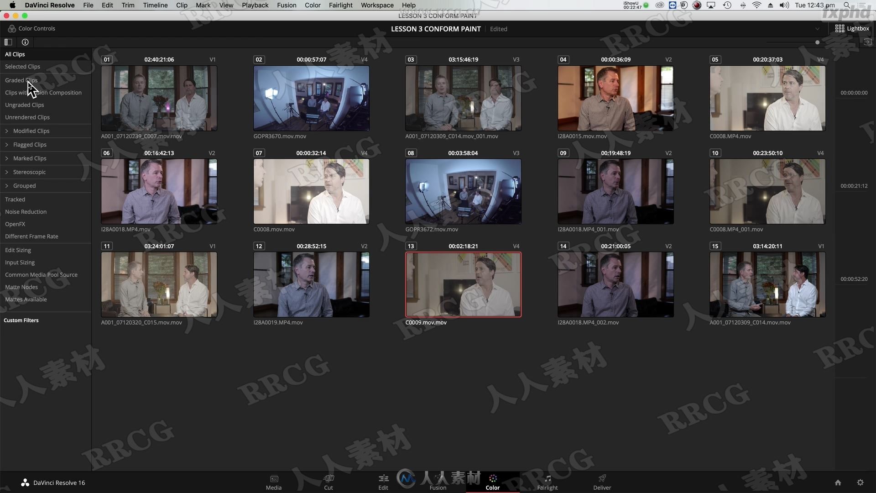Open the timeline name dropdown arrow
Image resolution: width=876 pixels, height=493 pixels.
pos(817,29)
